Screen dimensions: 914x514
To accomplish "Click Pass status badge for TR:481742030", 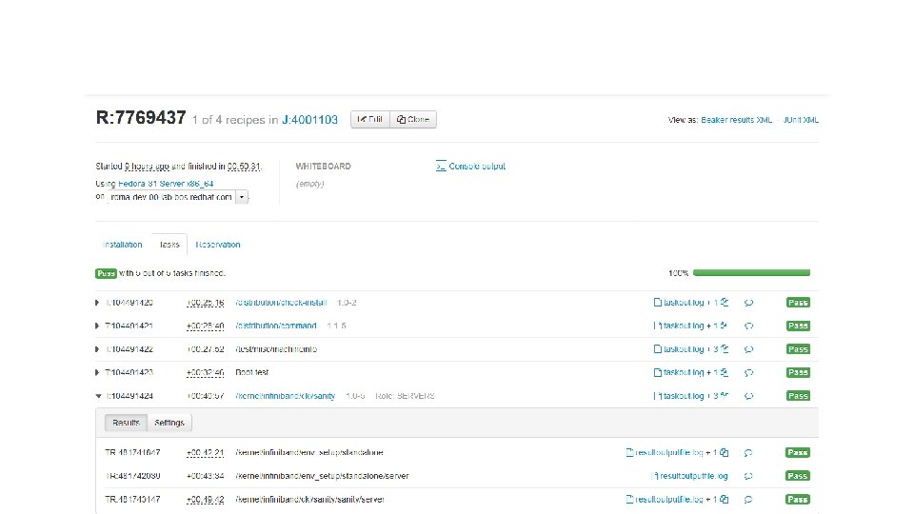I will click(x=798, y=476).
